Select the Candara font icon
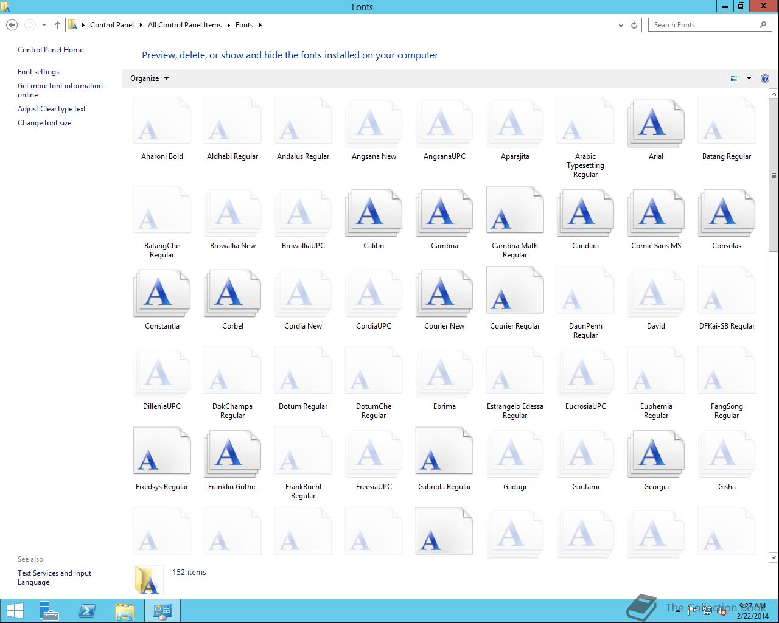 tap(585, 214)
